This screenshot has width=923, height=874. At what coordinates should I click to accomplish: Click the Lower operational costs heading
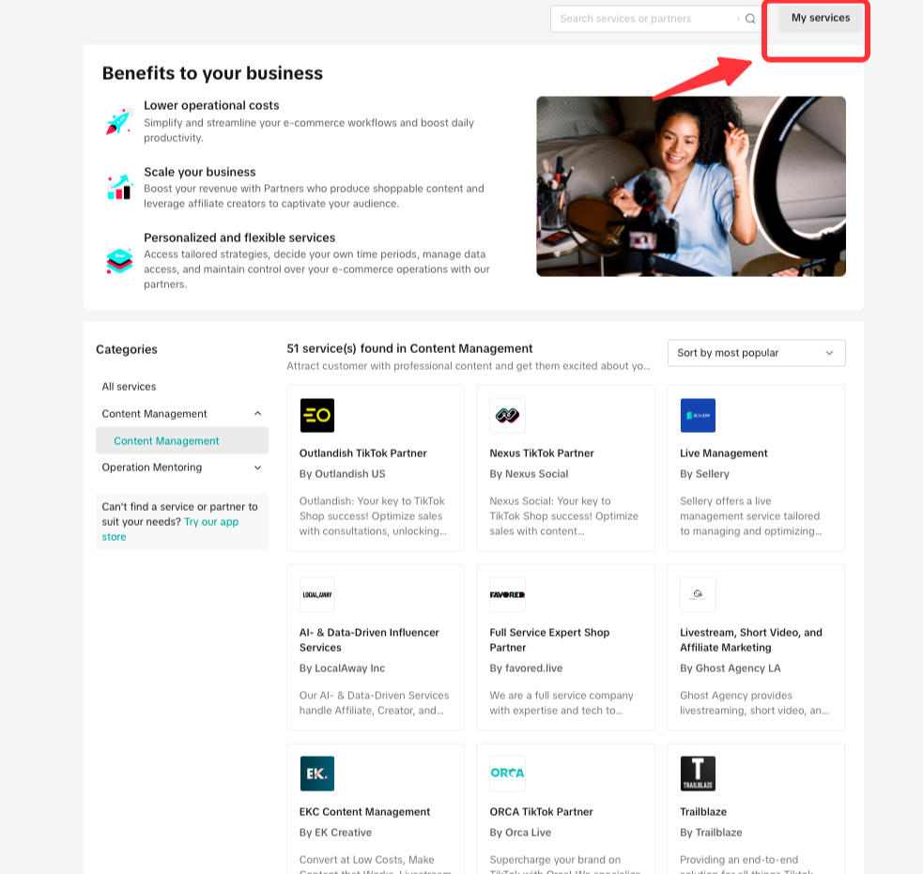[x=211, y=105]
